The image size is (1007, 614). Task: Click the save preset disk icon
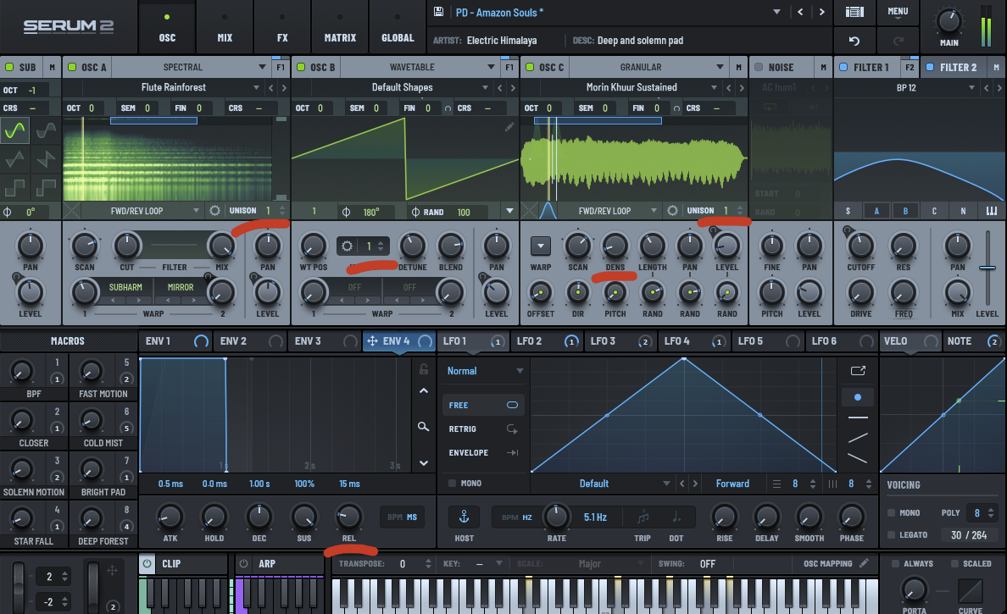438,12
